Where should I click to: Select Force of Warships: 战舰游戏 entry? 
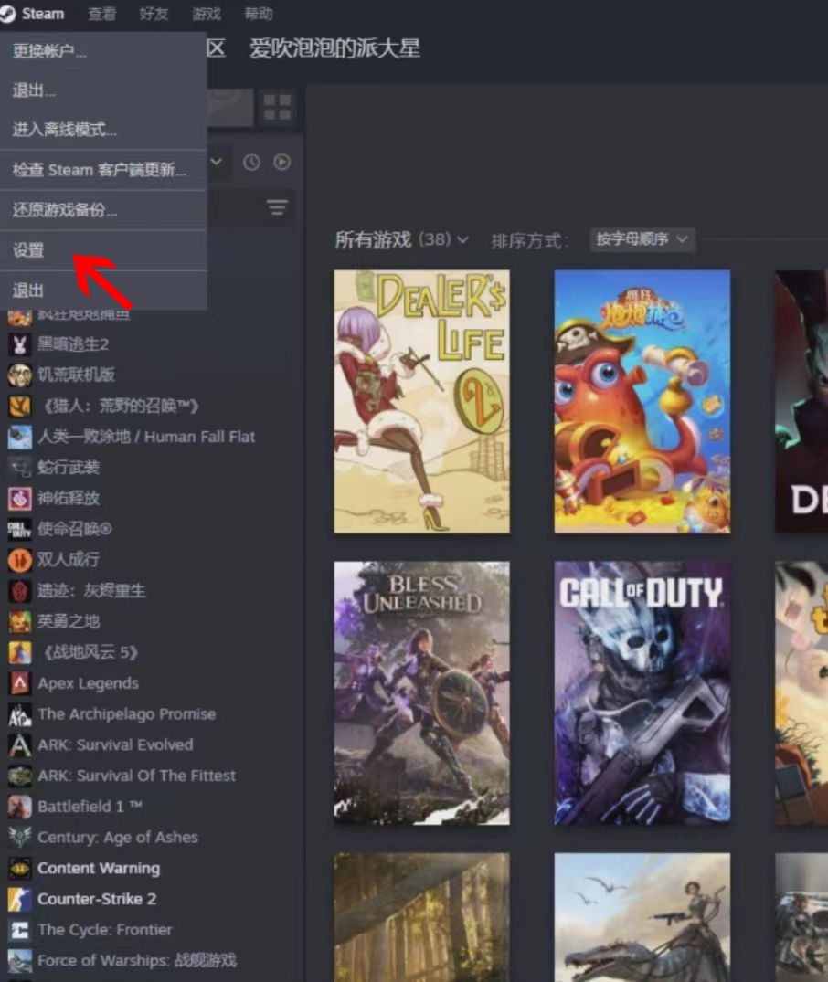137,960
